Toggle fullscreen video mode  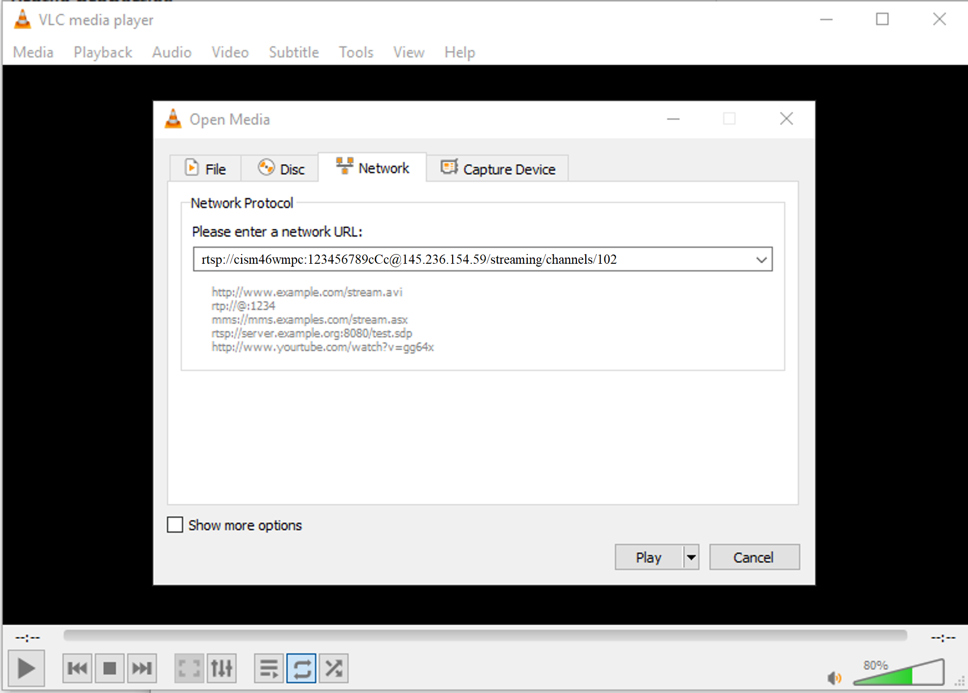[189, 668]
